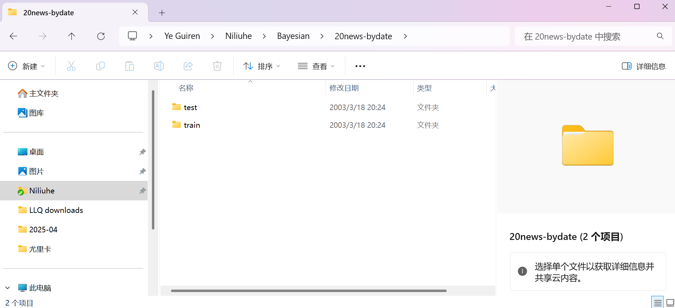Screen dimensions: 675x308
Task: Click the Share icon in toolbar
Action: click(188, 66)
